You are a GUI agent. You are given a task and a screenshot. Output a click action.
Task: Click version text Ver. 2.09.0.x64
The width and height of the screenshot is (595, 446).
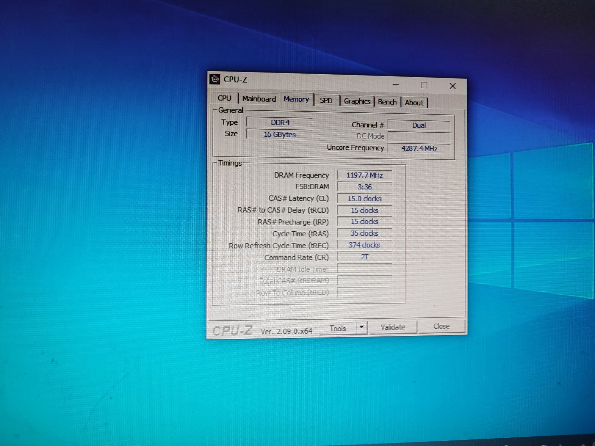(286, 331)
